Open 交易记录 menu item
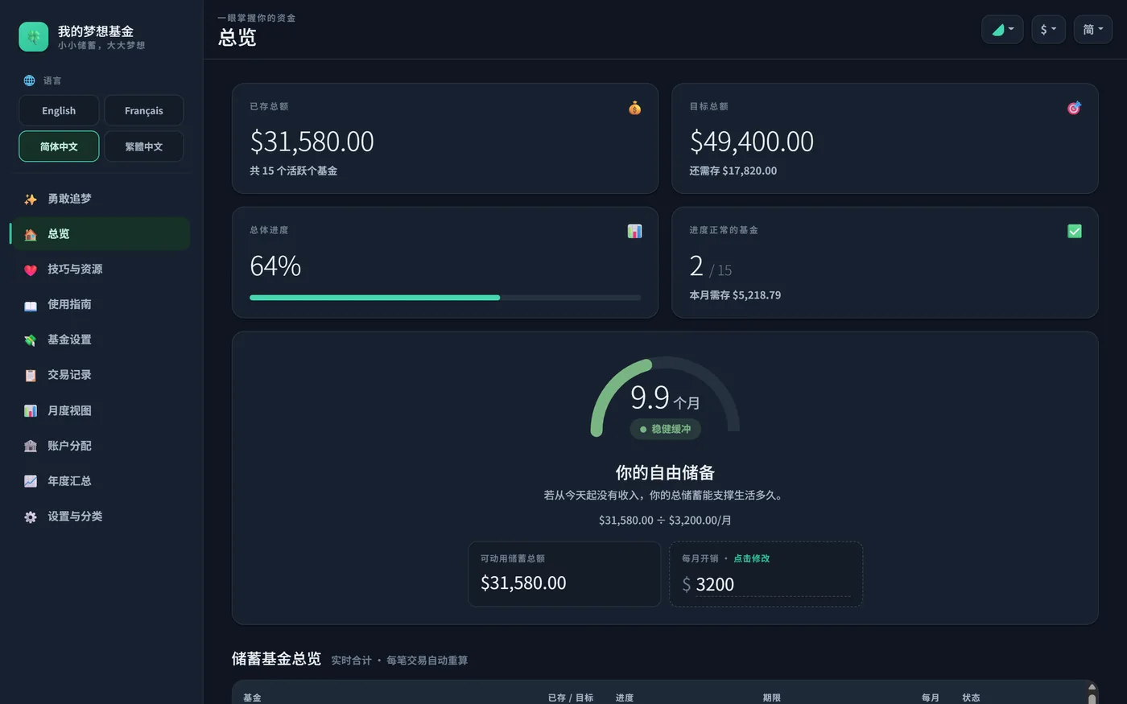 point(101,375)
